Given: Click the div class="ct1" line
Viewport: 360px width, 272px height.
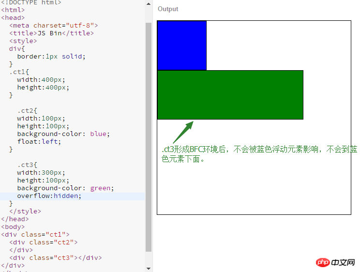Looking at the screenshot, I should tap(35, 235).
